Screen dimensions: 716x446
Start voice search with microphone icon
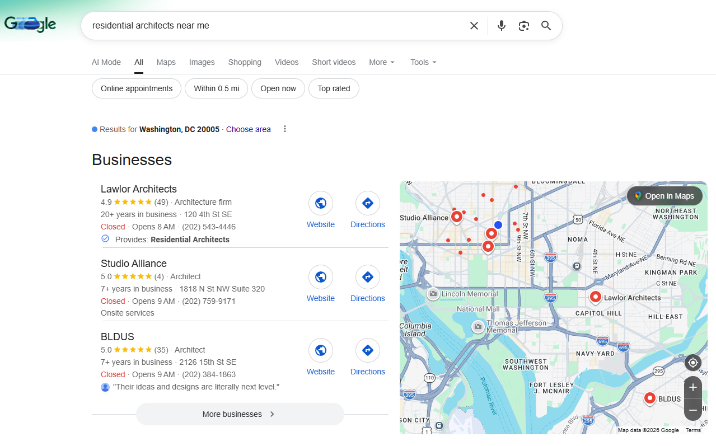click(x=501, y=26)
